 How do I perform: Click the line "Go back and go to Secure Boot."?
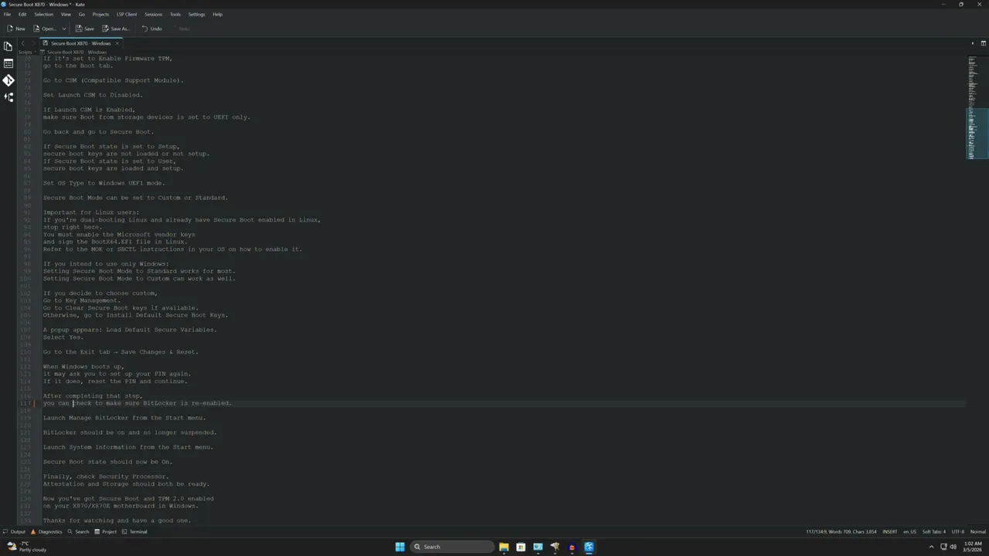(98, 132)
